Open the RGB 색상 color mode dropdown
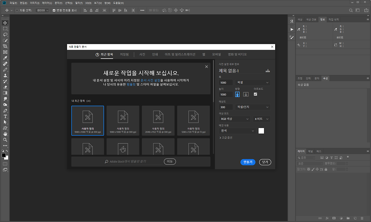Viewport: 371px width, 222px height. tap(235, 119)
